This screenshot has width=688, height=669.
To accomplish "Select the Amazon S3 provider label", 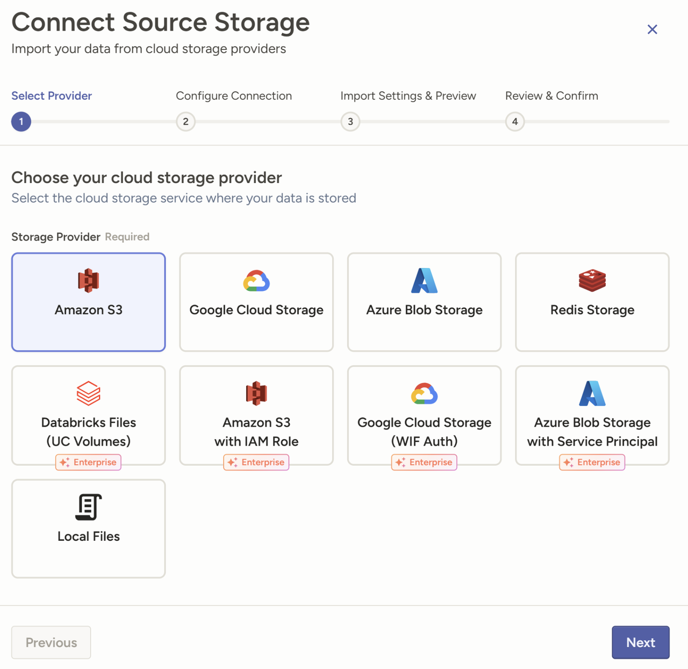I will click(88, 310).
